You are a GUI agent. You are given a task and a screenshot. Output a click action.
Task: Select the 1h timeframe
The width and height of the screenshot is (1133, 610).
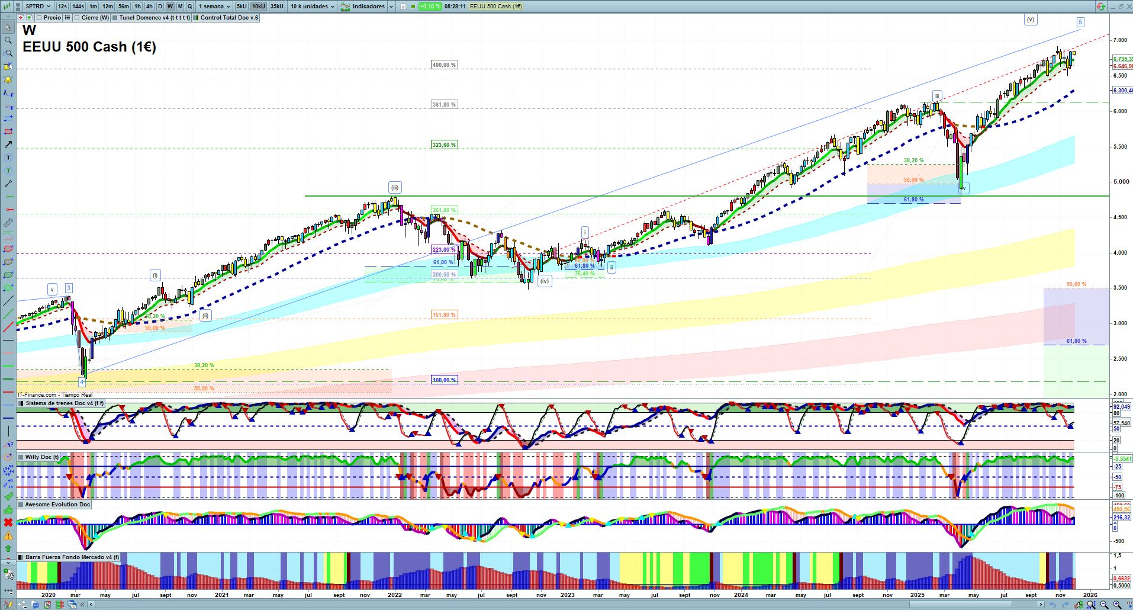138,7
